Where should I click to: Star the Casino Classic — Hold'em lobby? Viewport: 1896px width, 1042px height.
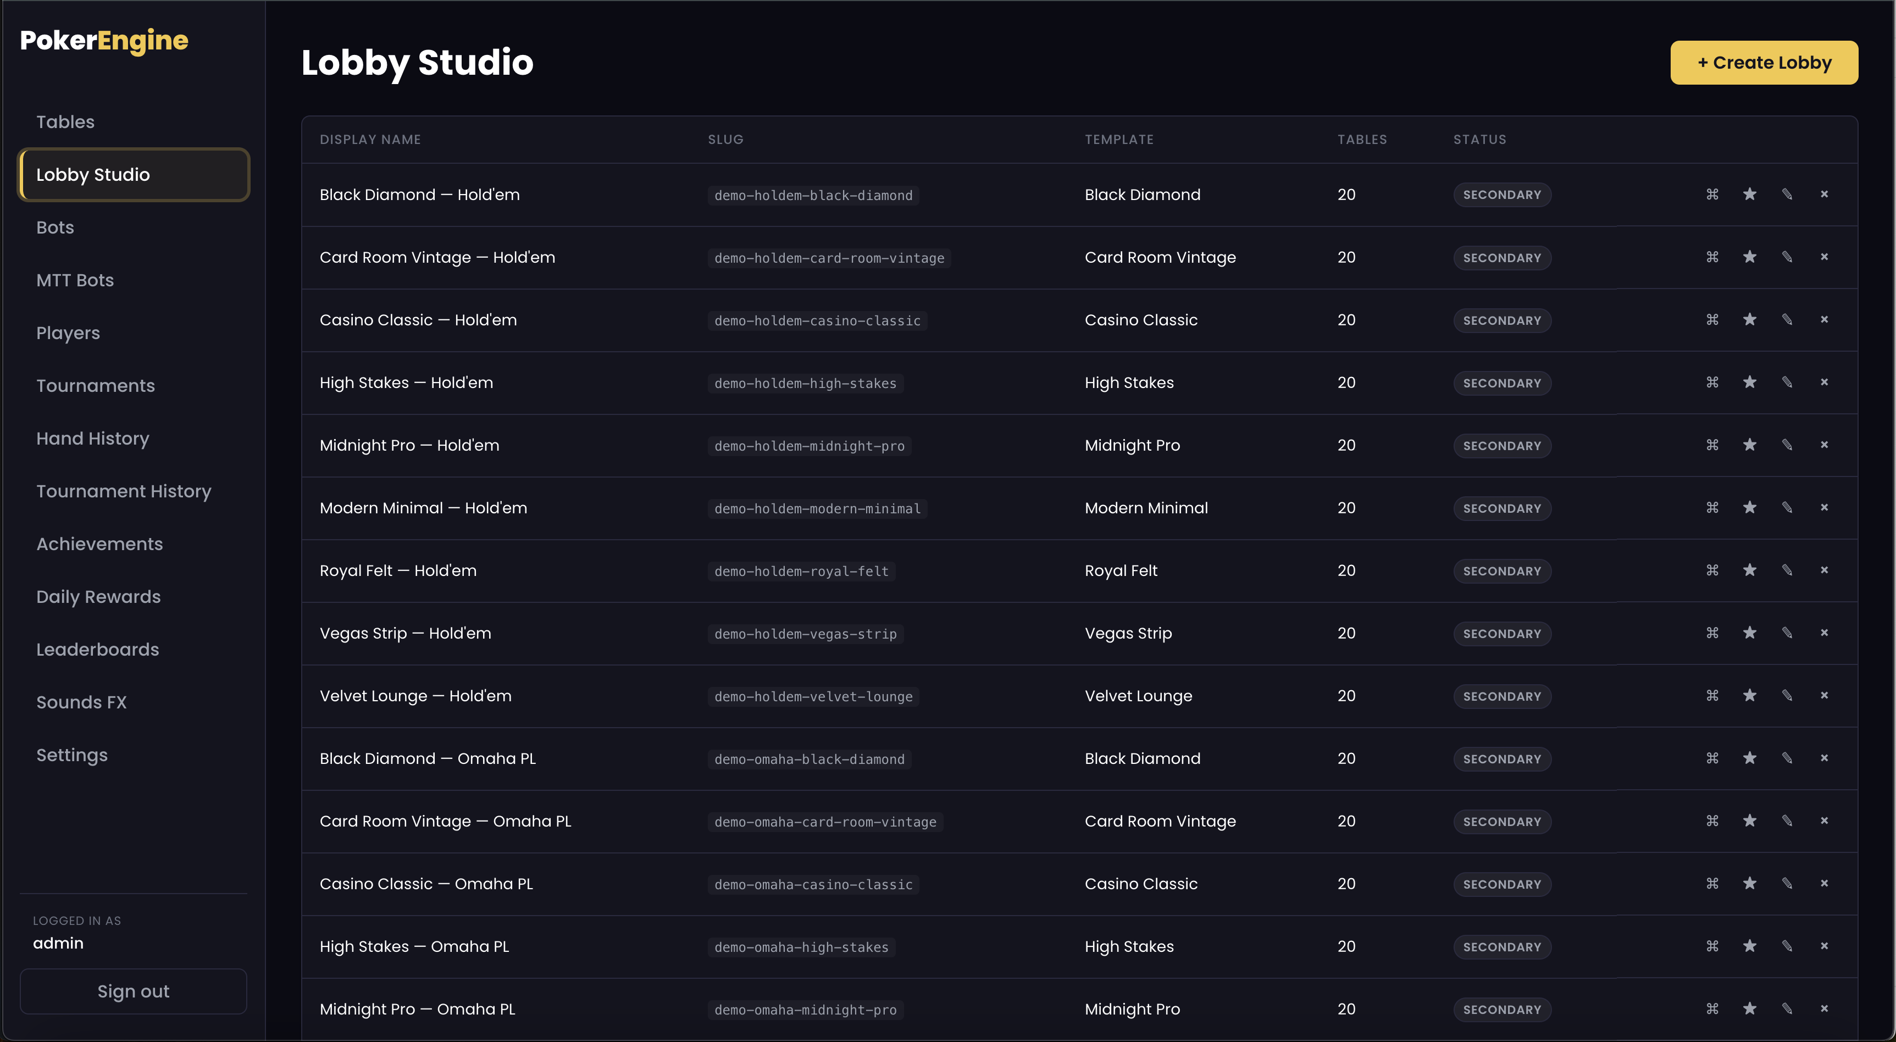click(x=1749, y=319)
